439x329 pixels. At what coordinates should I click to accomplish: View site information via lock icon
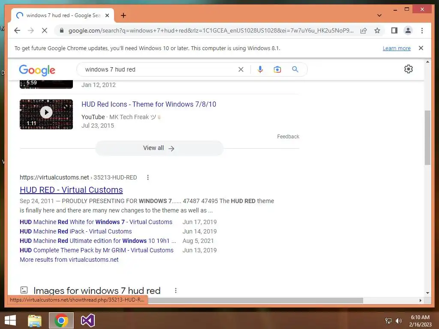click(x=62, y=30)
